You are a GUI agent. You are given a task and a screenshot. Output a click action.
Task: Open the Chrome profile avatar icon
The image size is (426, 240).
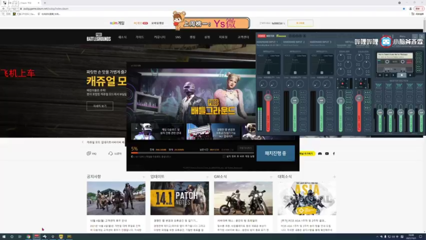411,9
